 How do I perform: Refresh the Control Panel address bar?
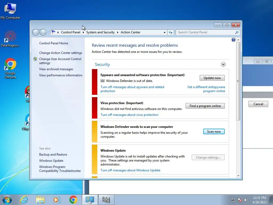pyautogui.click(x=171, y=32)
